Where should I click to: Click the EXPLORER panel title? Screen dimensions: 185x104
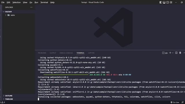9,7
